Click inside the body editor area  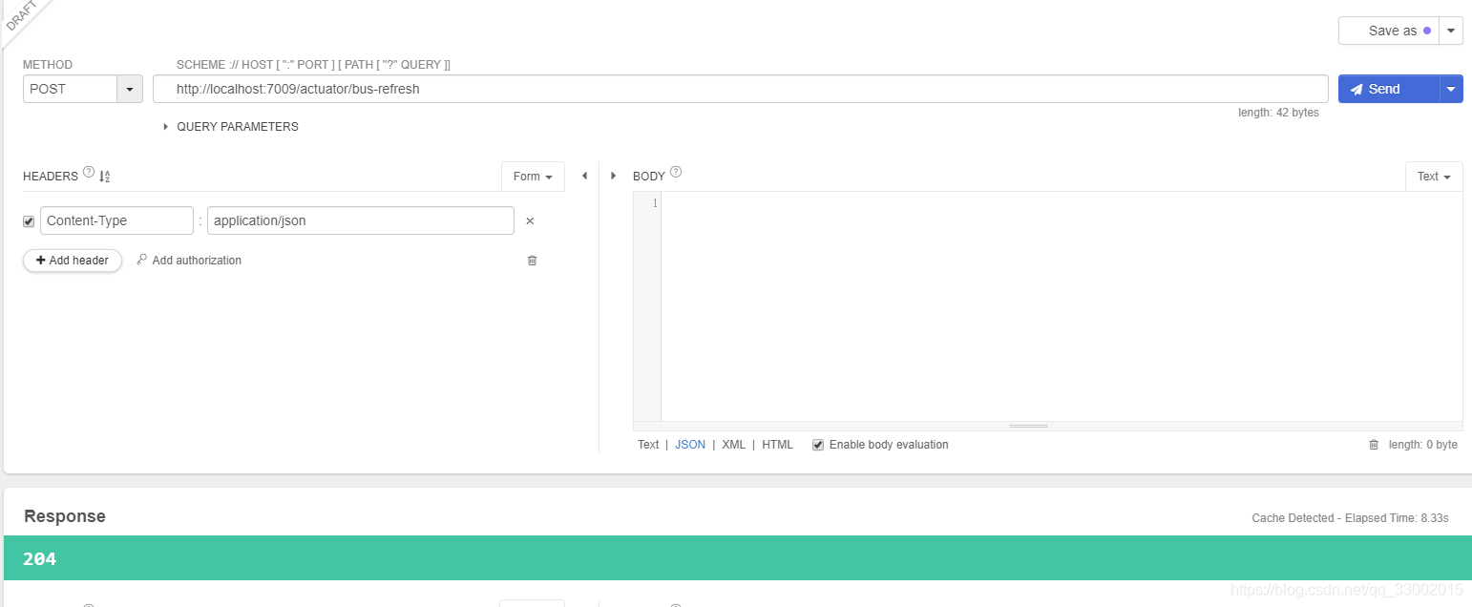pyautogui.click(x=1061, y=306)
